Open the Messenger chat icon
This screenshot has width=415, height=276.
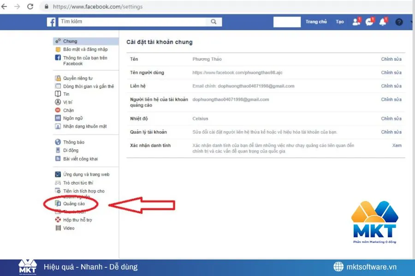pos(369,22)
